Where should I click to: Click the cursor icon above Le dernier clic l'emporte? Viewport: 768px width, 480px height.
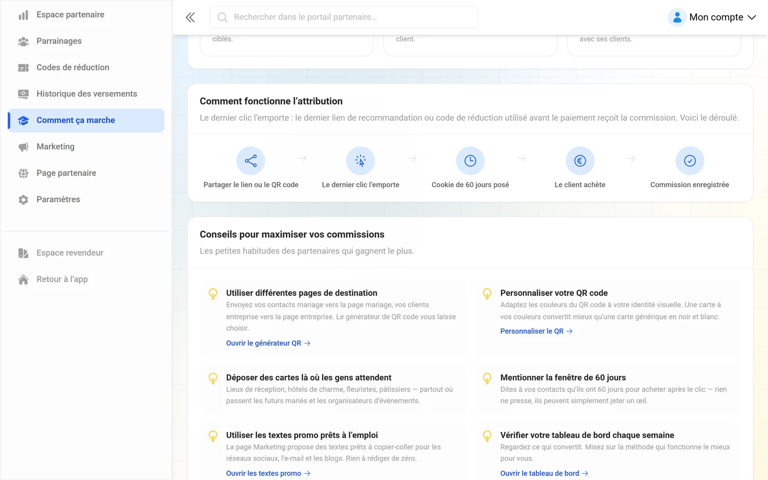[361, 161]
